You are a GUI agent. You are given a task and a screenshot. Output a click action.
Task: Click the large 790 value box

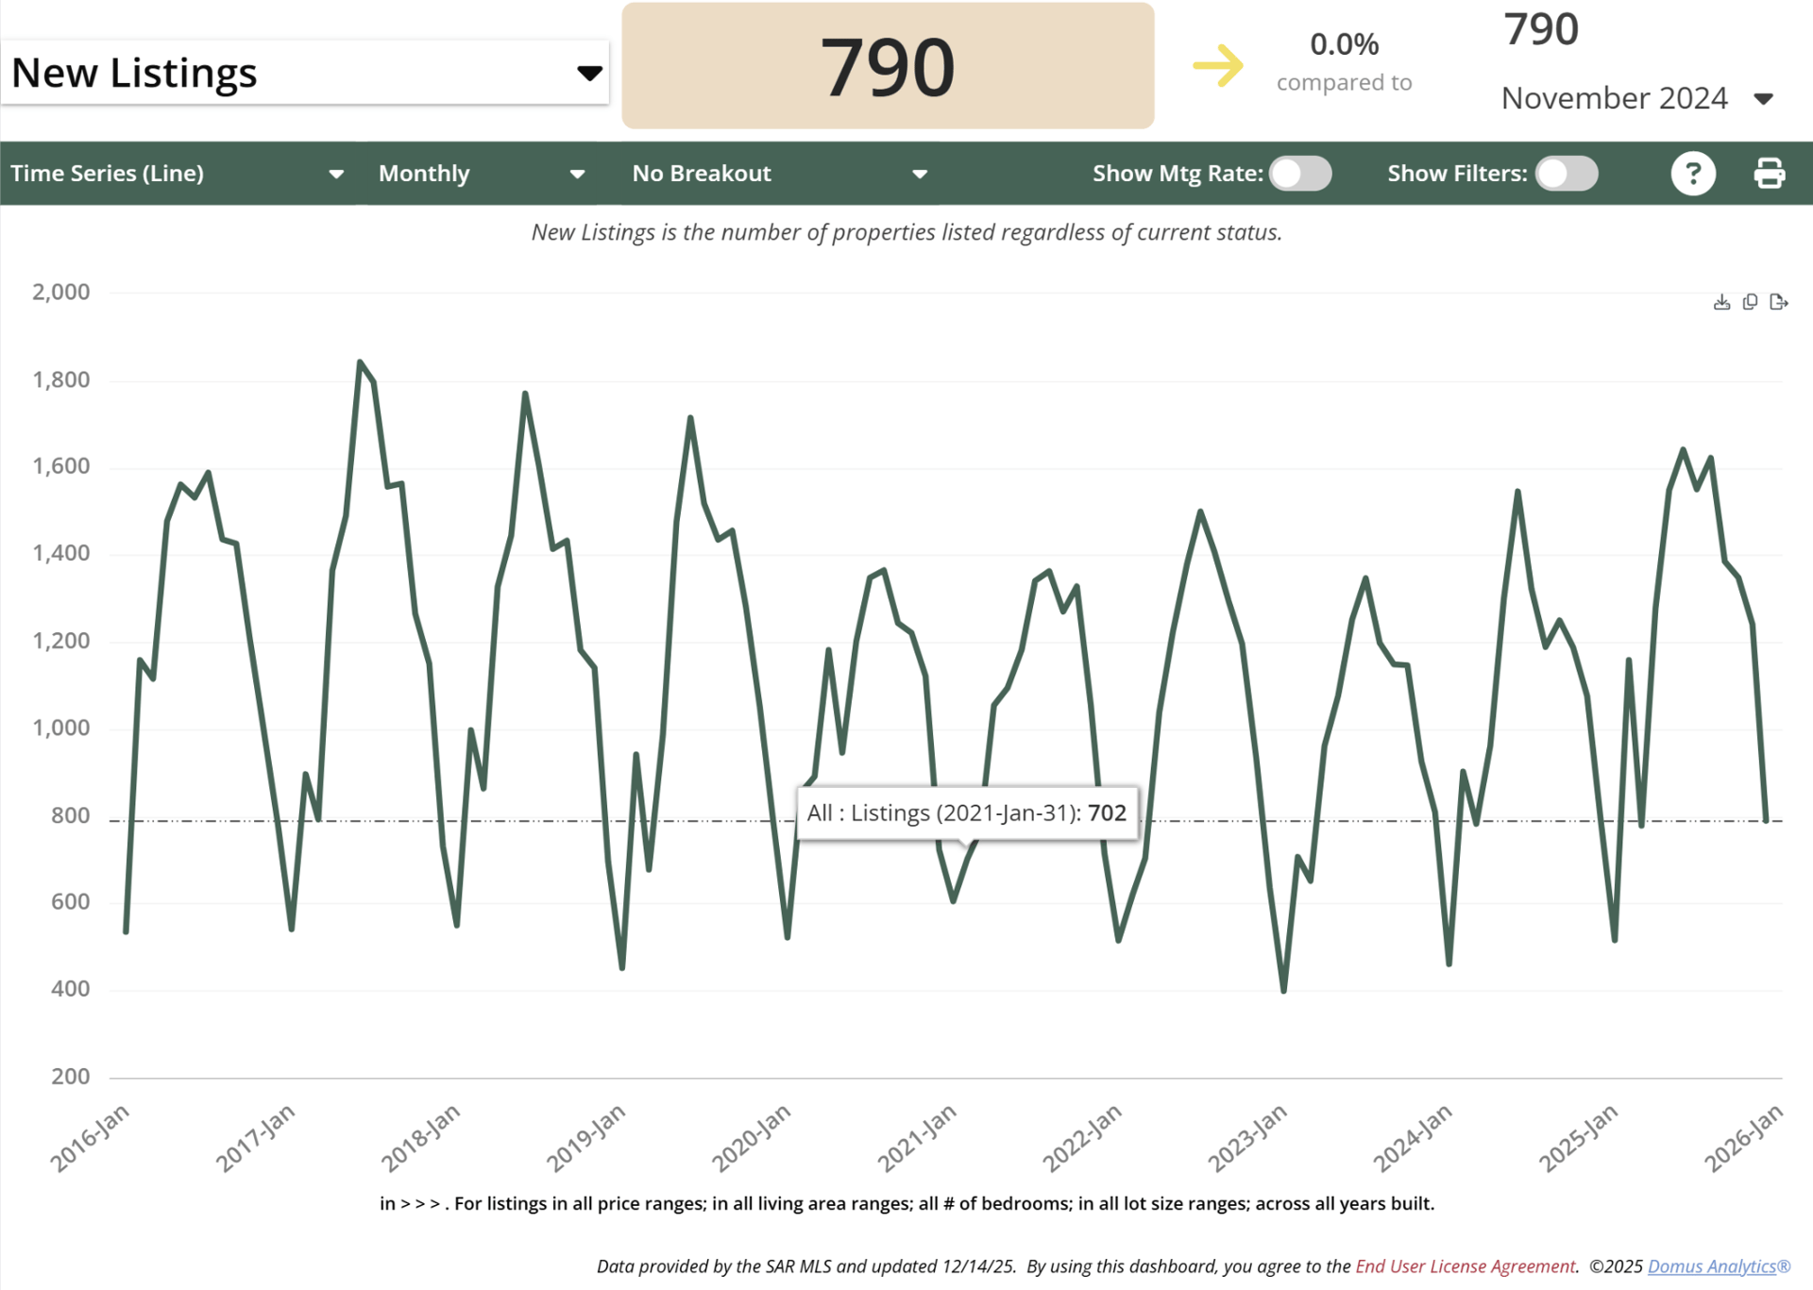[887, 66]
